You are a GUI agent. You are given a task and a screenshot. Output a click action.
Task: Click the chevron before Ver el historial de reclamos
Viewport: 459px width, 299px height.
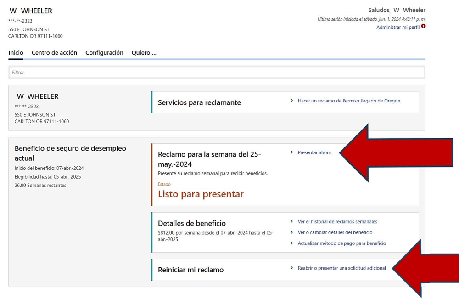coord(292,221)
